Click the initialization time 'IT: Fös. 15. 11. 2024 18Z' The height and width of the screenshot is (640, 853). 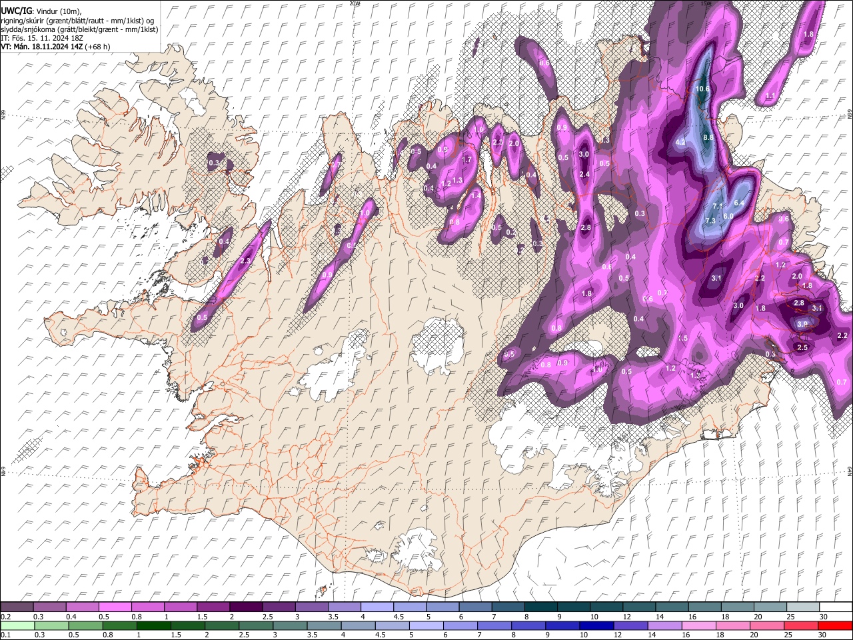point(41,38)
